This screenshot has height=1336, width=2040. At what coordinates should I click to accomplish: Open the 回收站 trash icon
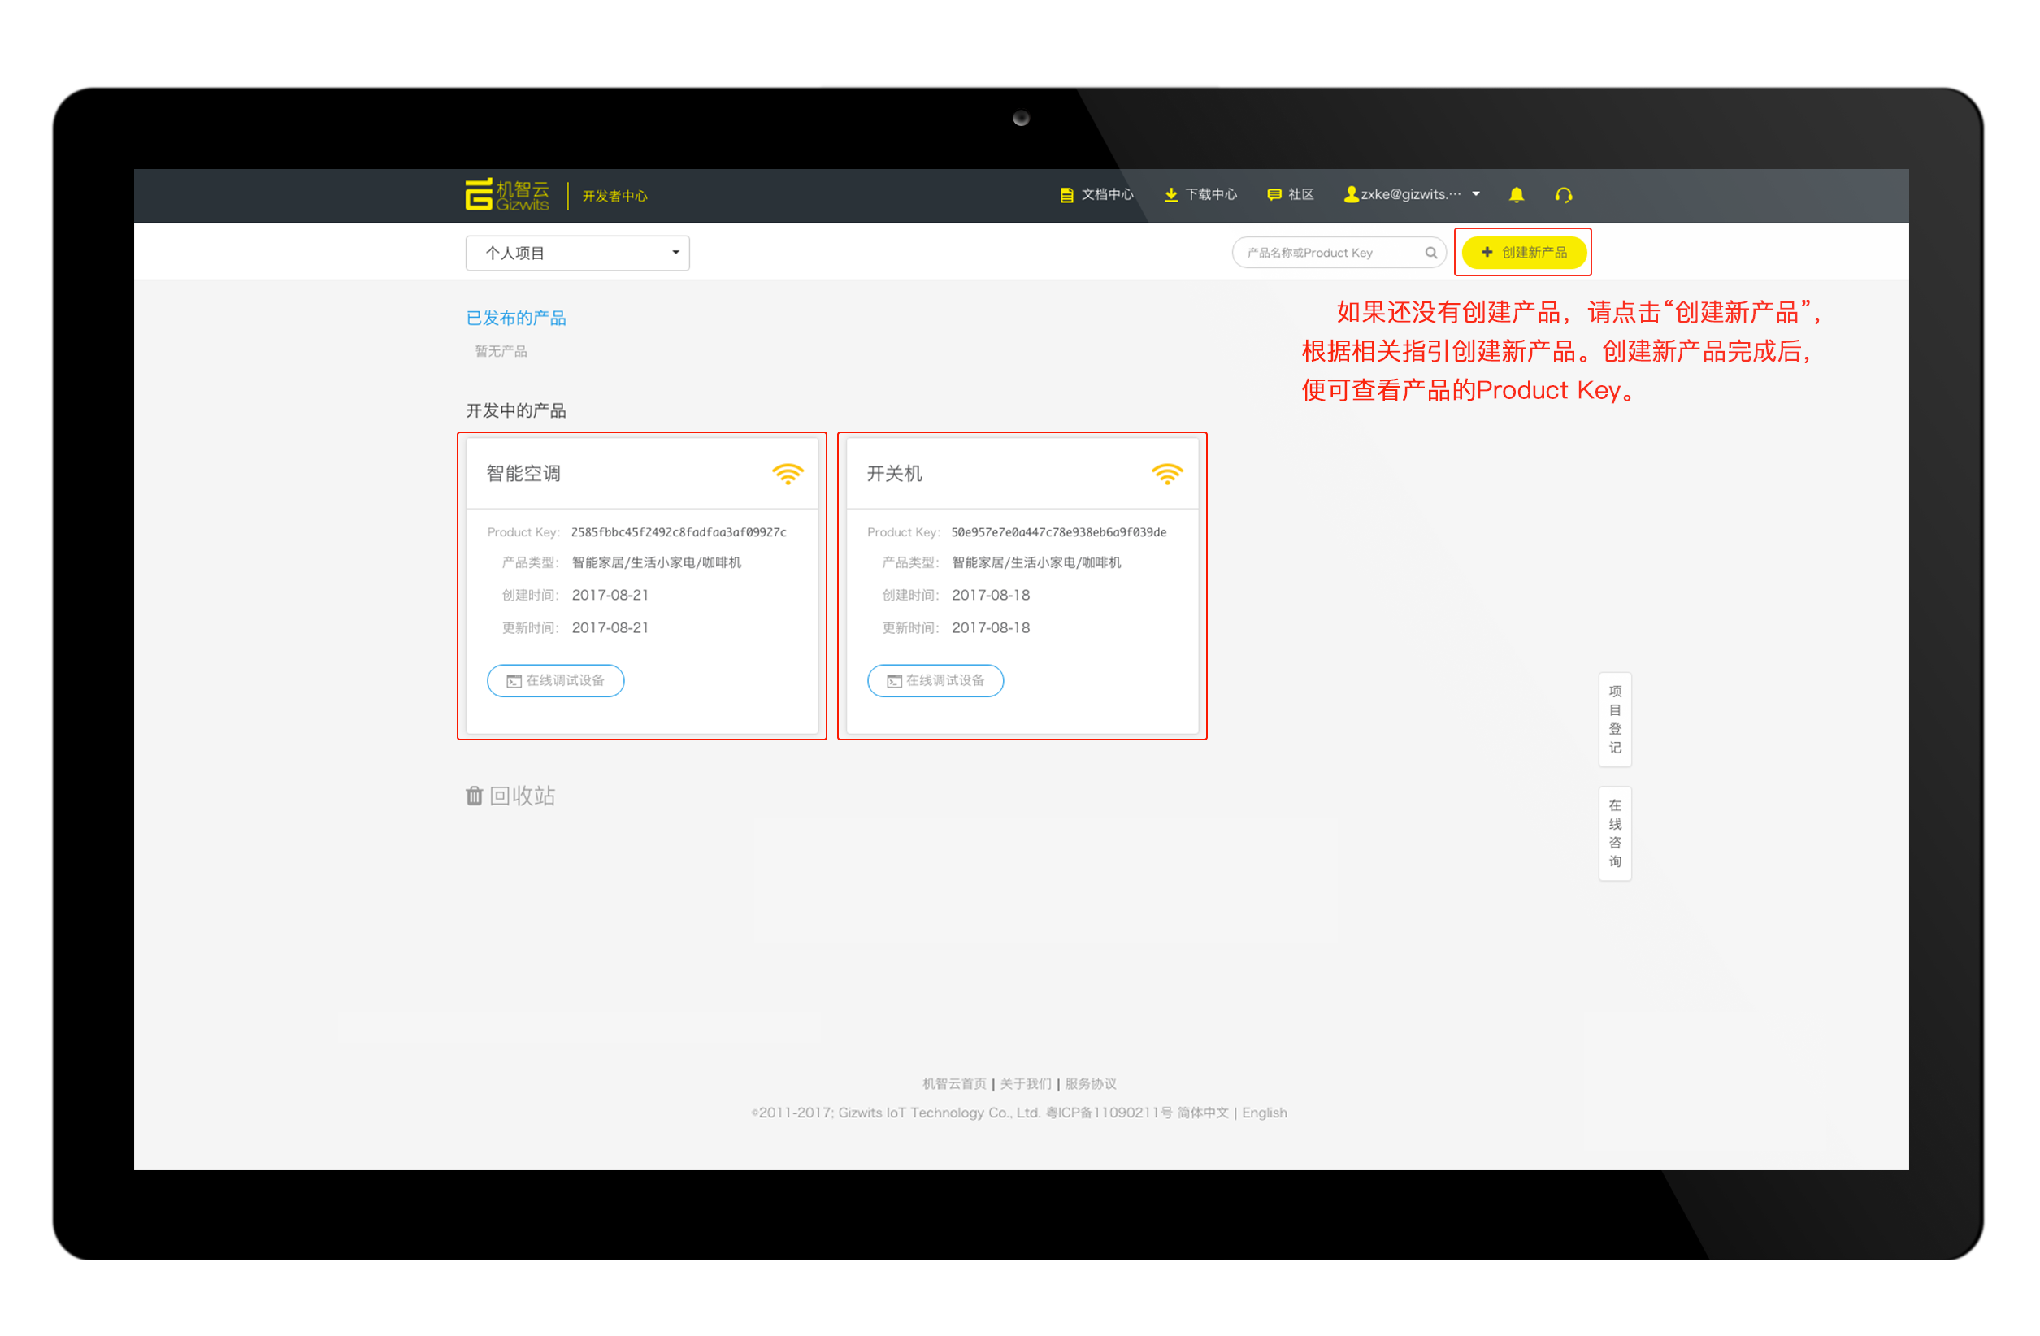475,796
